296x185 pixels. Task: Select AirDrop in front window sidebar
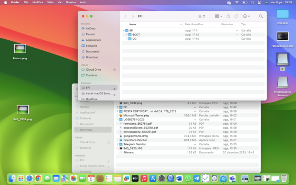tap(98, 28)
